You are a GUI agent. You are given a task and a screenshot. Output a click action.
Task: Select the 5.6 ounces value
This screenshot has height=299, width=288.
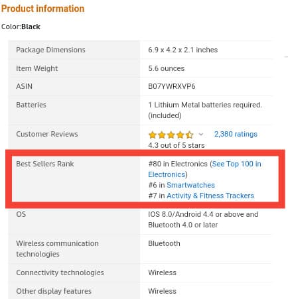(x=167, y=68)
